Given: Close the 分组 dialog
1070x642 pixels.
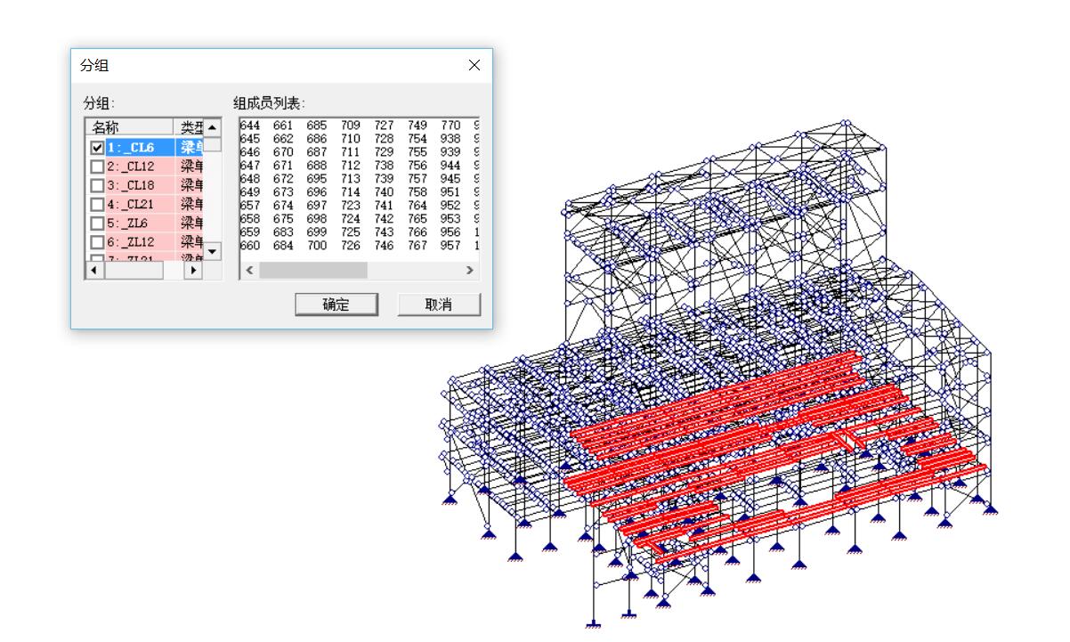Looking at the screenshot, I should 474,66.
